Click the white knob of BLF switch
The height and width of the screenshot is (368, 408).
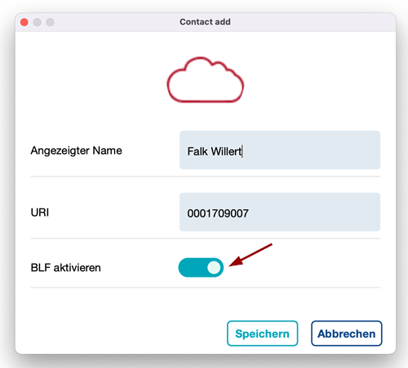(x=214, y=268)
